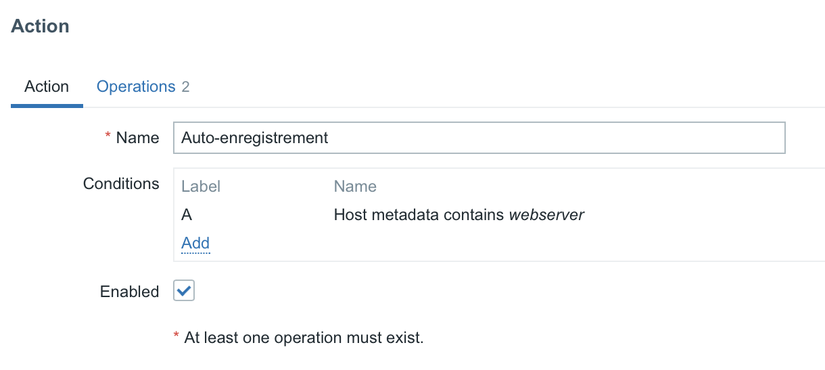
Task: Click the red asterisk beside Name
Action: tap(108, 136)
